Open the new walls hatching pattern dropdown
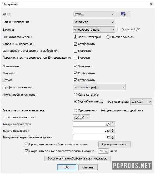 pos(81,117)
